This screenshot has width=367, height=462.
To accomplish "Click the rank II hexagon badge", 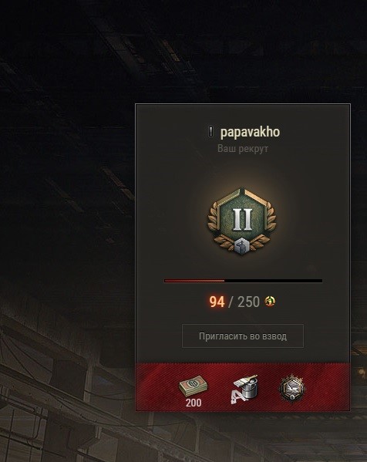I will click(x=242, y=220).
